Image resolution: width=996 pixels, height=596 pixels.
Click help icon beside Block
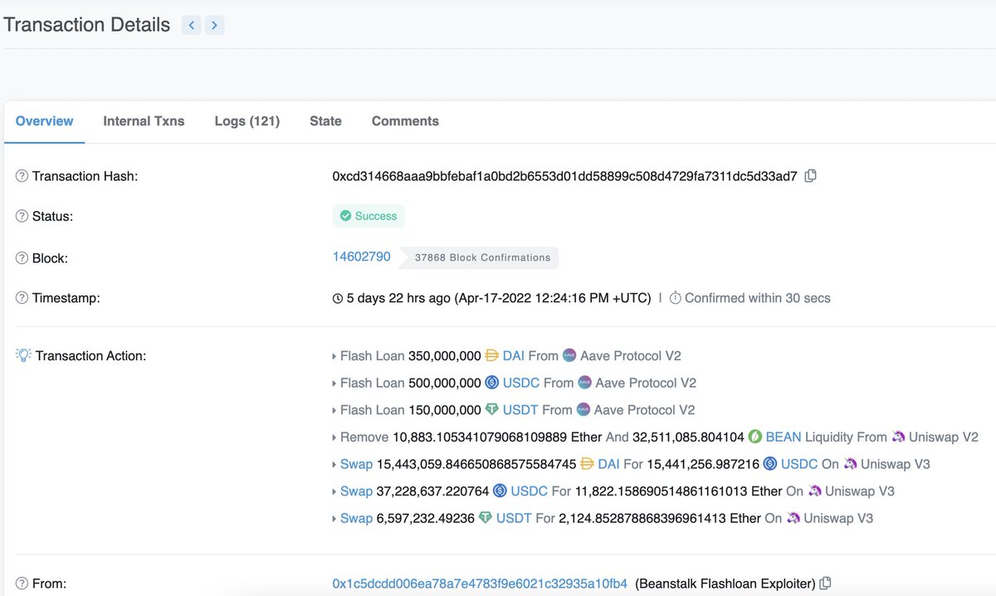[22, 258]
